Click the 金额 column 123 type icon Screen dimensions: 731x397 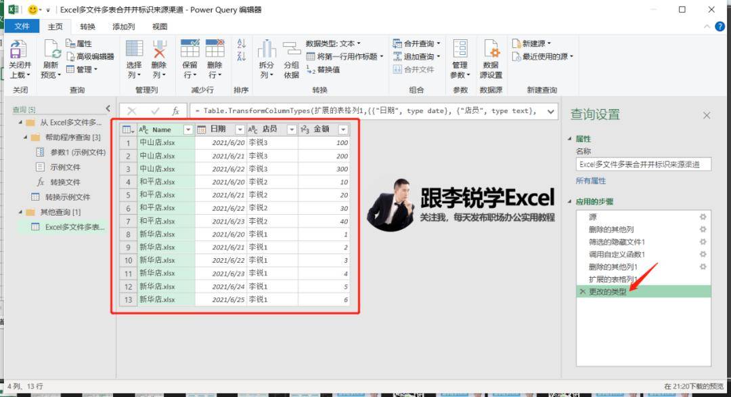point(305,129)
